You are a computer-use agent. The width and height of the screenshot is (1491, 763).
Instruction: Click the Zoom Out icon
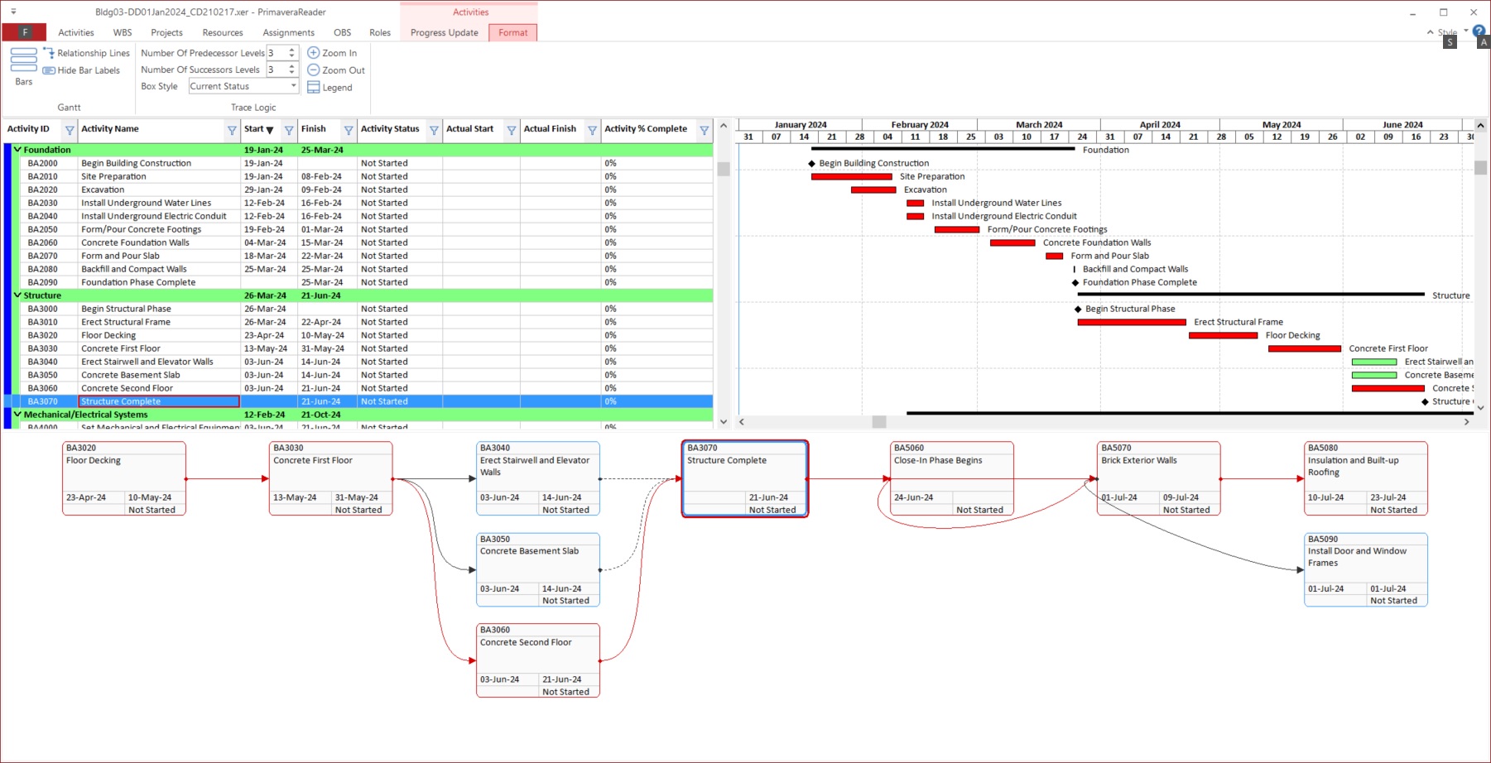(314, 70)
